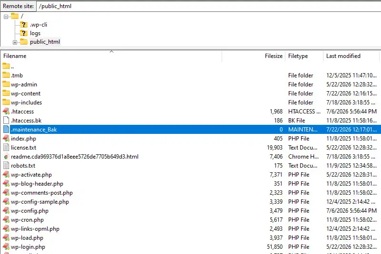The image size is (381, 254).
Task: Click the .htaccess.bk blank file icon
Action: click(x=6, y=120)
